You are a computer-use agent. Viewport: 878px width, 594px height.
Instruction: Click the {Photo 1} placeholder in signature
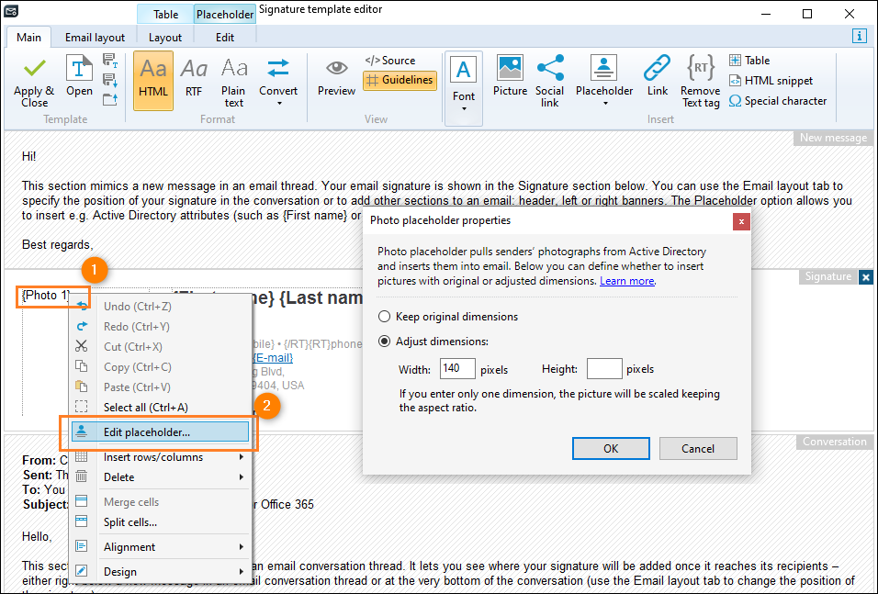[46, 295]
